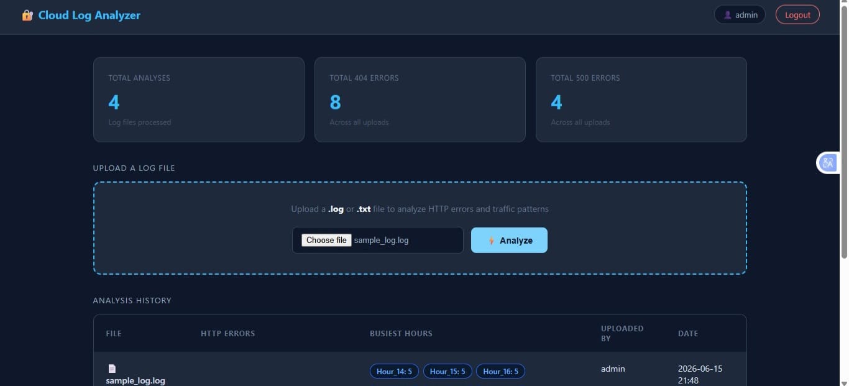Screen dimensions: 849x386
Task: Start analysis with the Analyze button
Action: coord(509,240)
